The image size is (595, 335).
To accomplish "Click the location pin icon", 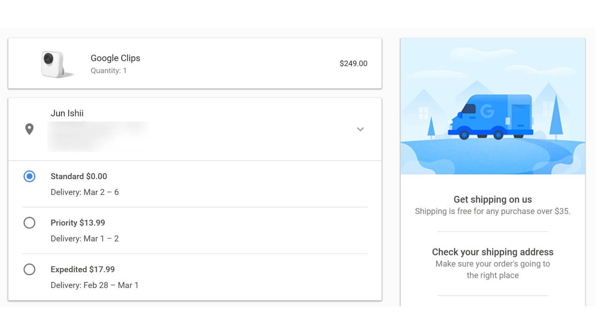I will point(29,129).
